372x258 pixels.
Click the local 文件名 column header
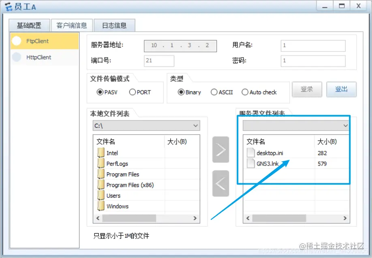tap(129, 142)
